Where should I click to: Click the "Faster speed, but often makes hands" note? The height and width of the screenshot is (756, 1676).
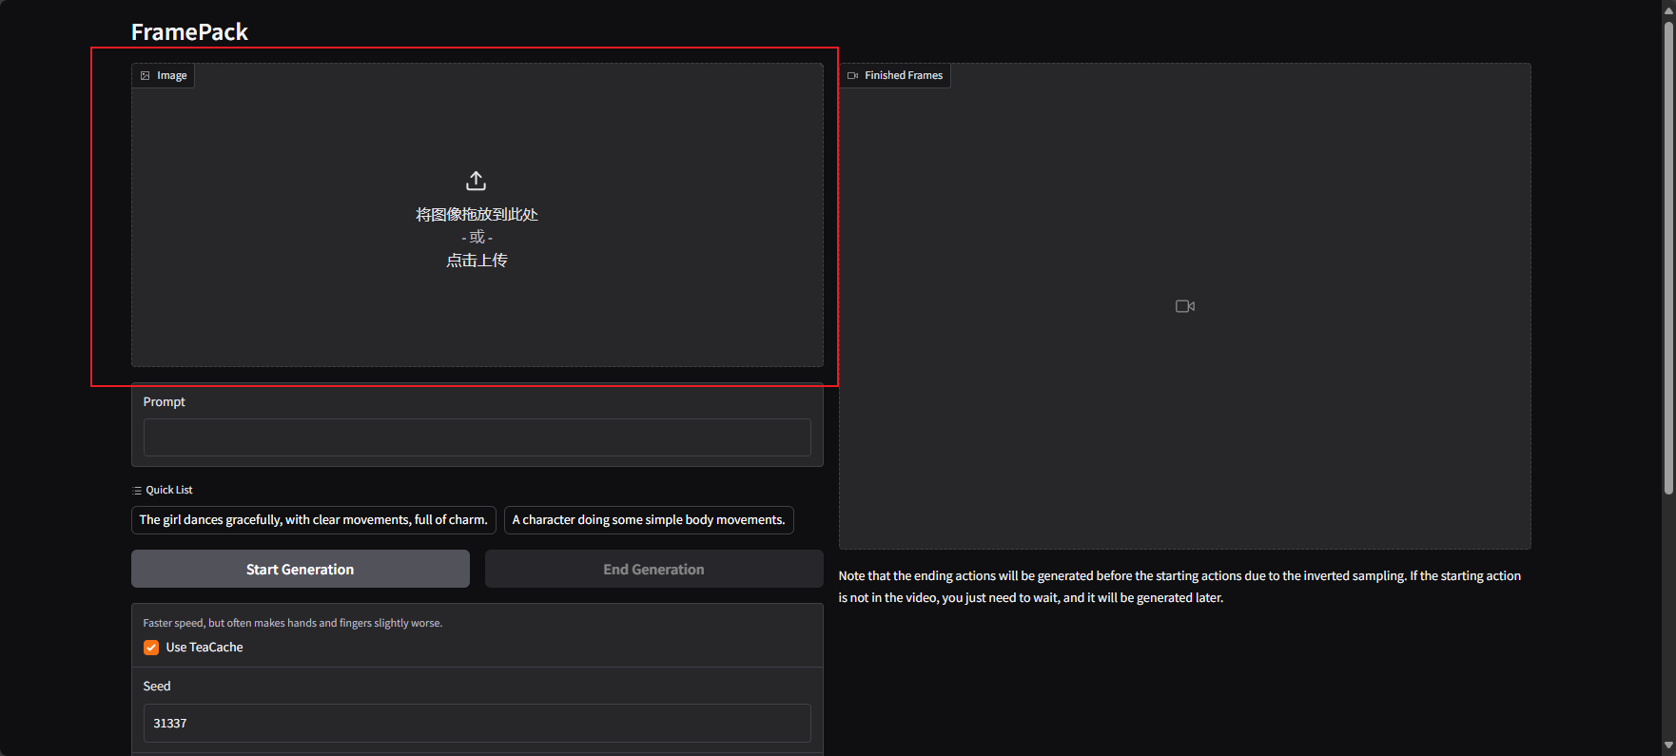click(293, 623)
